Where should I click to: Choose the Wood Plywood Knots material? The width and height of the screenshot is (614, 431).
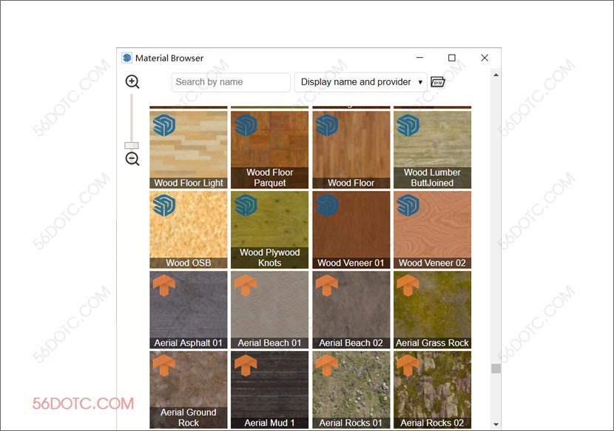[x=269, y=230]
